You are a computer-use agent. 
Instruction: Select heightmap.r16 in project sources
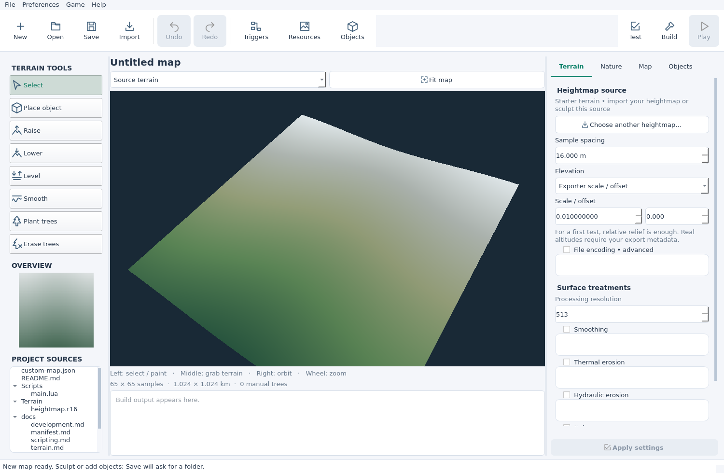54,409
